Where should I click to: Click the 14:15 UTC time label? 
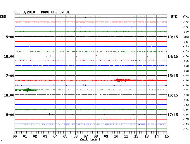[173, 57]
